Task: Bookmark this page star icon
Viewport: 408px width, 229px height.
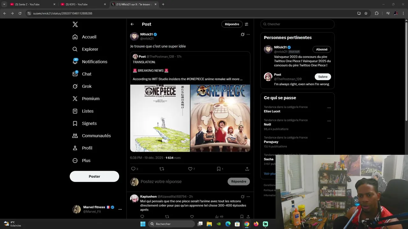Action: click(x=366, y=13)
